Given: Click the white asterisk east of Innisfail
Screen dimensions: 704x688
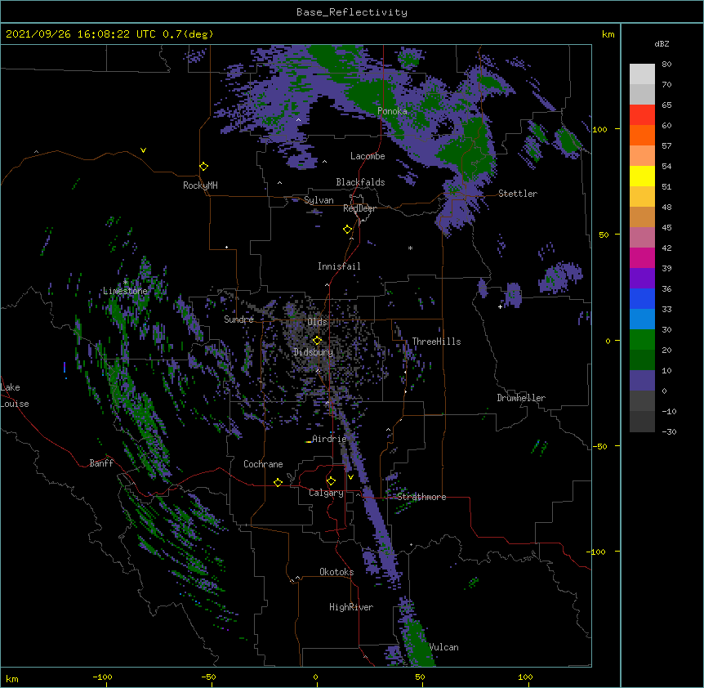Looking at the screenshot, I should (x=410, y=248).
